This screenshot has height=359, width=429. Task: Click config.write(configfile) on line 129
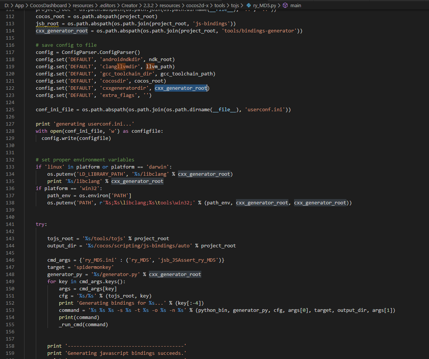76,138
